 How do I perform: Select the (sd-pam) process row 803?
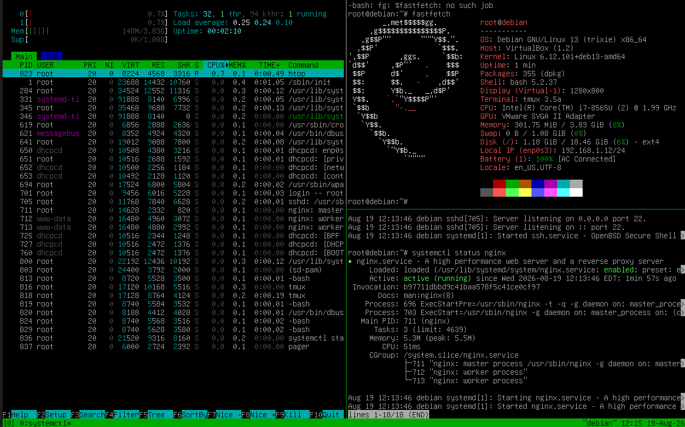point(173,270)
